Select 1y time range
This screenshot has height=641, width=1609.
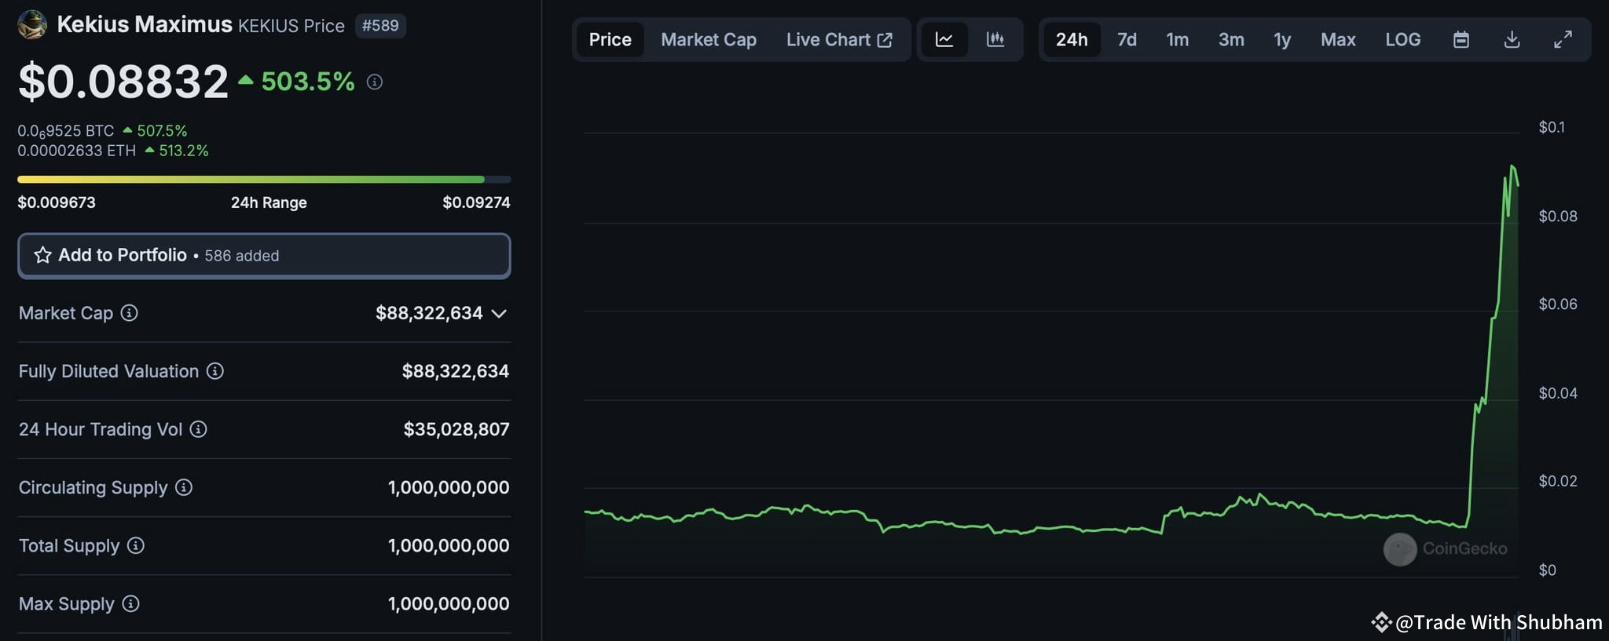point(1282,39)
